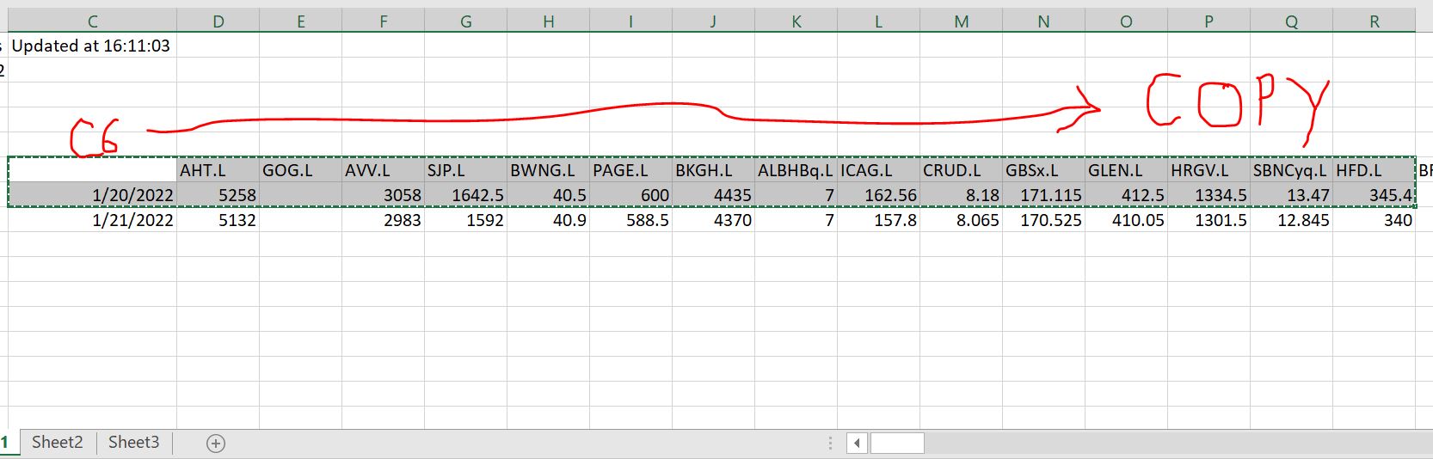
Task: Select column I header
Action: click(630, 21)
